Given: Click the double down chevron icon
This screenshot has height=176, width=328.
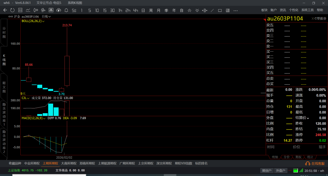Looking at the screenshot, I should pos(197,10).
